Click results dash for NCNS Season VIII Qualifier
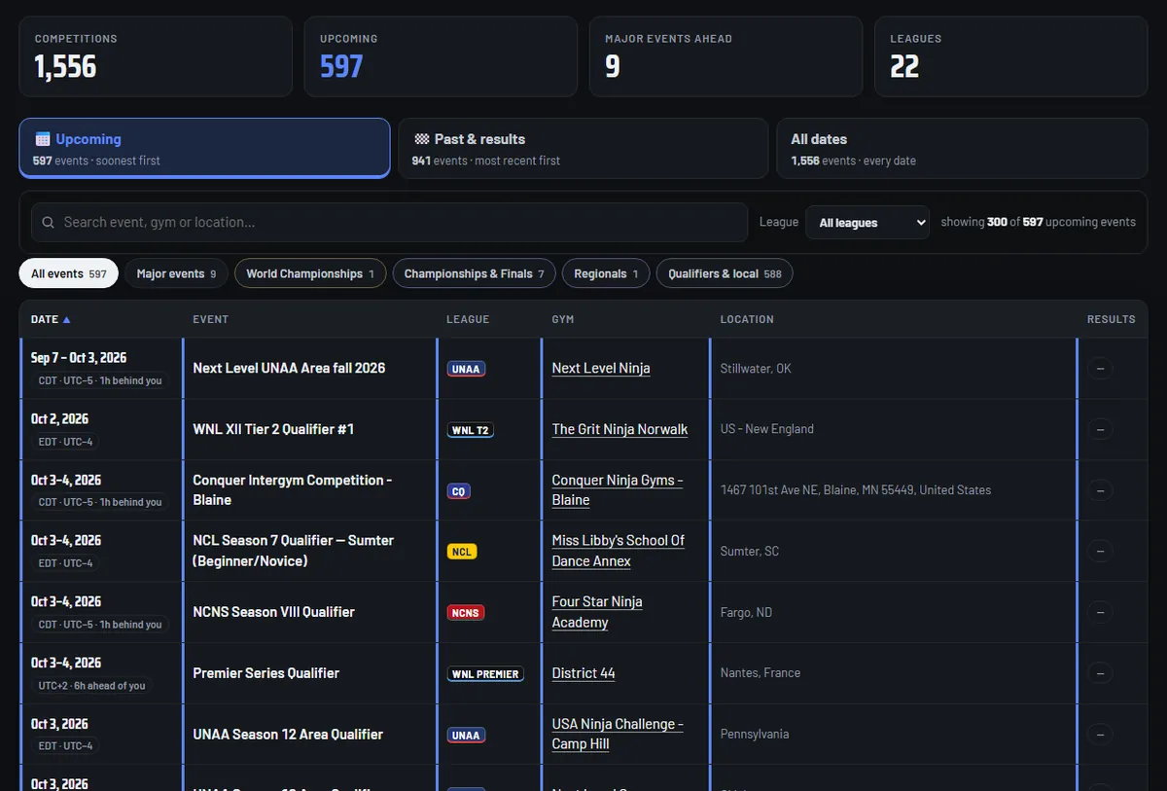This screenshot has width=1167, height=791. (x=1100, y=612)
